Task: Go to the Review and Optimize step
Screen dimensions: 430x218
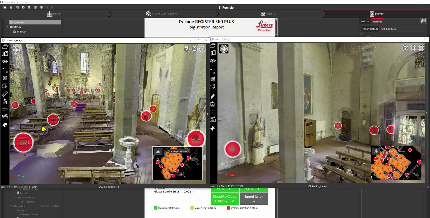Action: click(x=162, y=14)
